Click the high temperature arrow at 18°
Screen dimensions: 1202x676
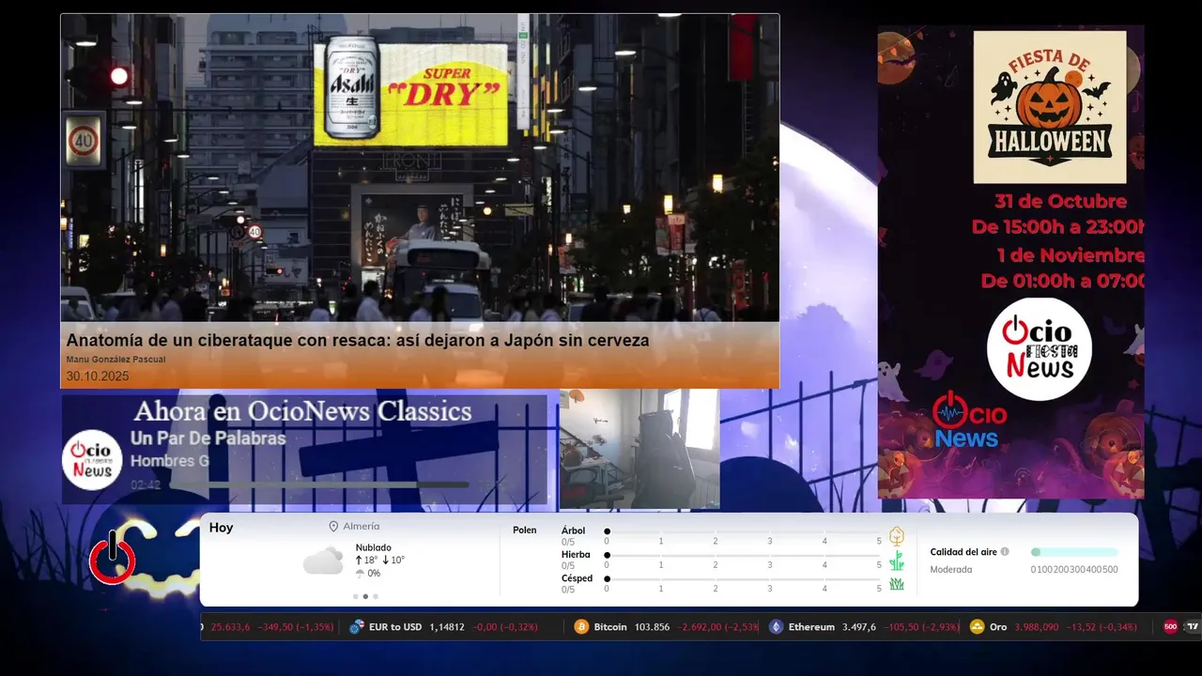coord(359,560)
